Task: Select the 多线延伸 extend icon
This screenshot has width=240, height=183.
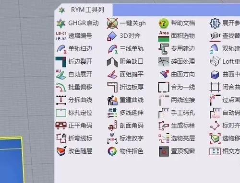Action: pyautogui.click(x=112, y=113)
